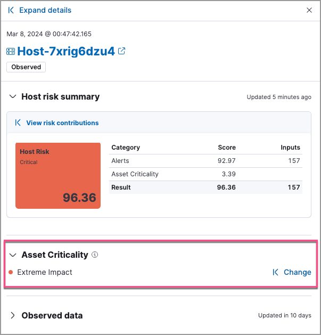This screenshot has width=321, height=335.
Task: Click the View risk contributions arrow icon
Action: (x=18, y=122)
